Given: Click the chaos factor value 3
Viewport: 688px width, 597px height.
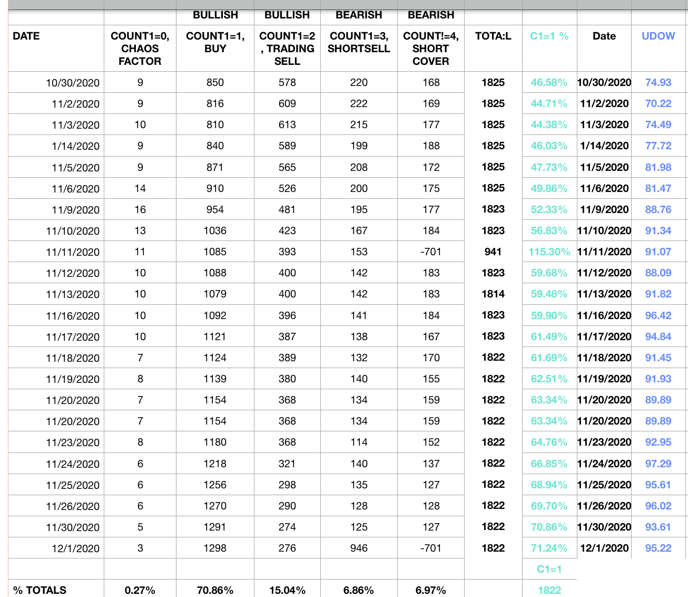Looking at the screenshot, I should coord(140,548).
